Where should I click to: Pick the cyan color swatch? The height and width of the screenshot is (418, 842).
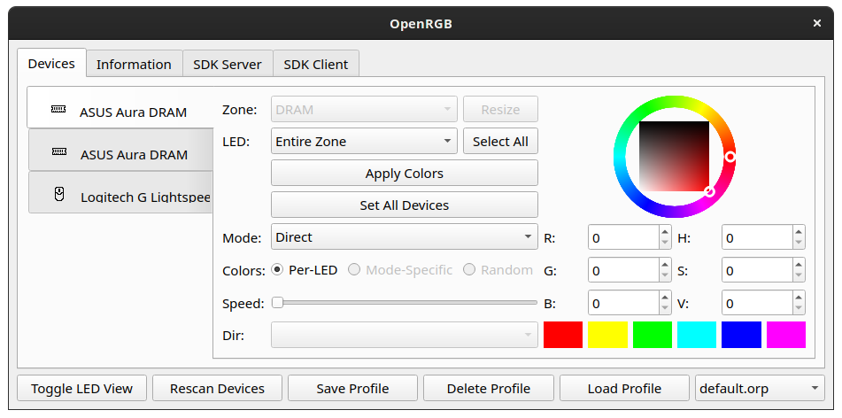coord(697,335)
